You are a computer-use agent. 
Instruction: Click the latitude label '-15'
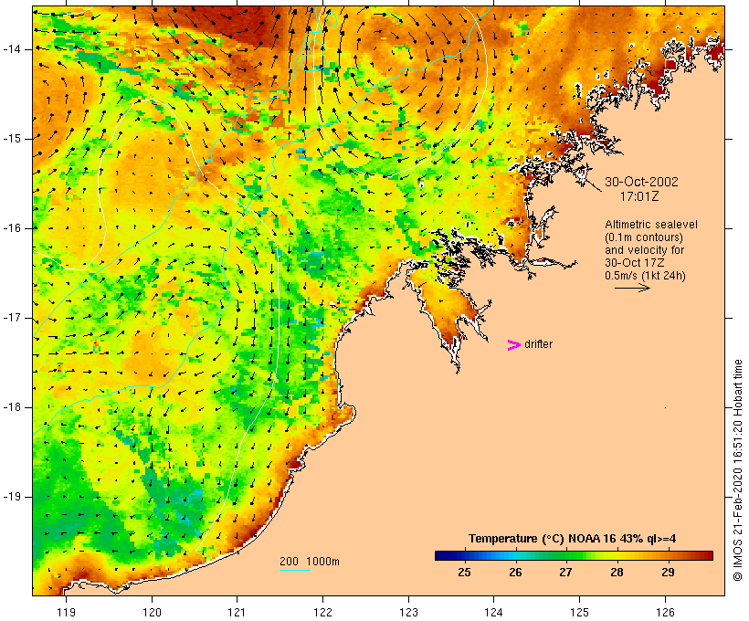click(x=11, y=139)
